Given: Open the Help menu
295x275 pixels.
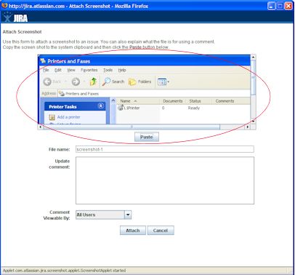Looking at the screenshot, I should pos(122,70).
